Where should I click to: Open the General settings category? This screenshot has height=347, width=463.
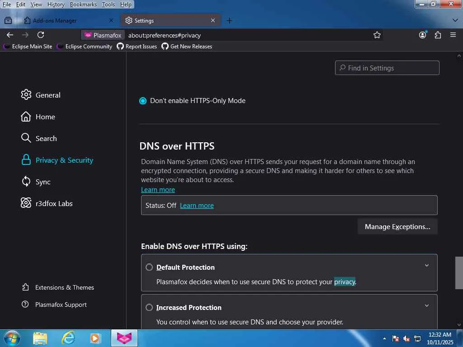(x=41, y=95)
